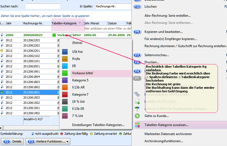227x146 pixels.
Task: Click green arrow icon beside Gehe zu Kunde
Action: (137, 116)
